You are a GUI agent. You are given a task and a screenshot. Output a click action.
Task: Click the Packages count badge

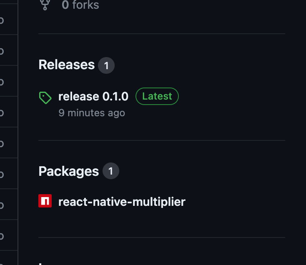110,171
